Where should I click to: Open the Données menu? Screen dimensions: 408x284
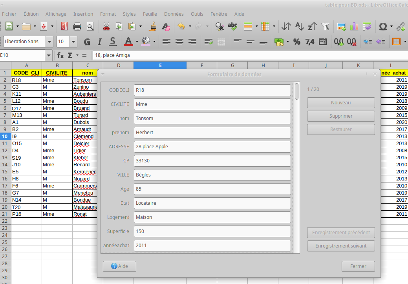[x=174, y=14]
